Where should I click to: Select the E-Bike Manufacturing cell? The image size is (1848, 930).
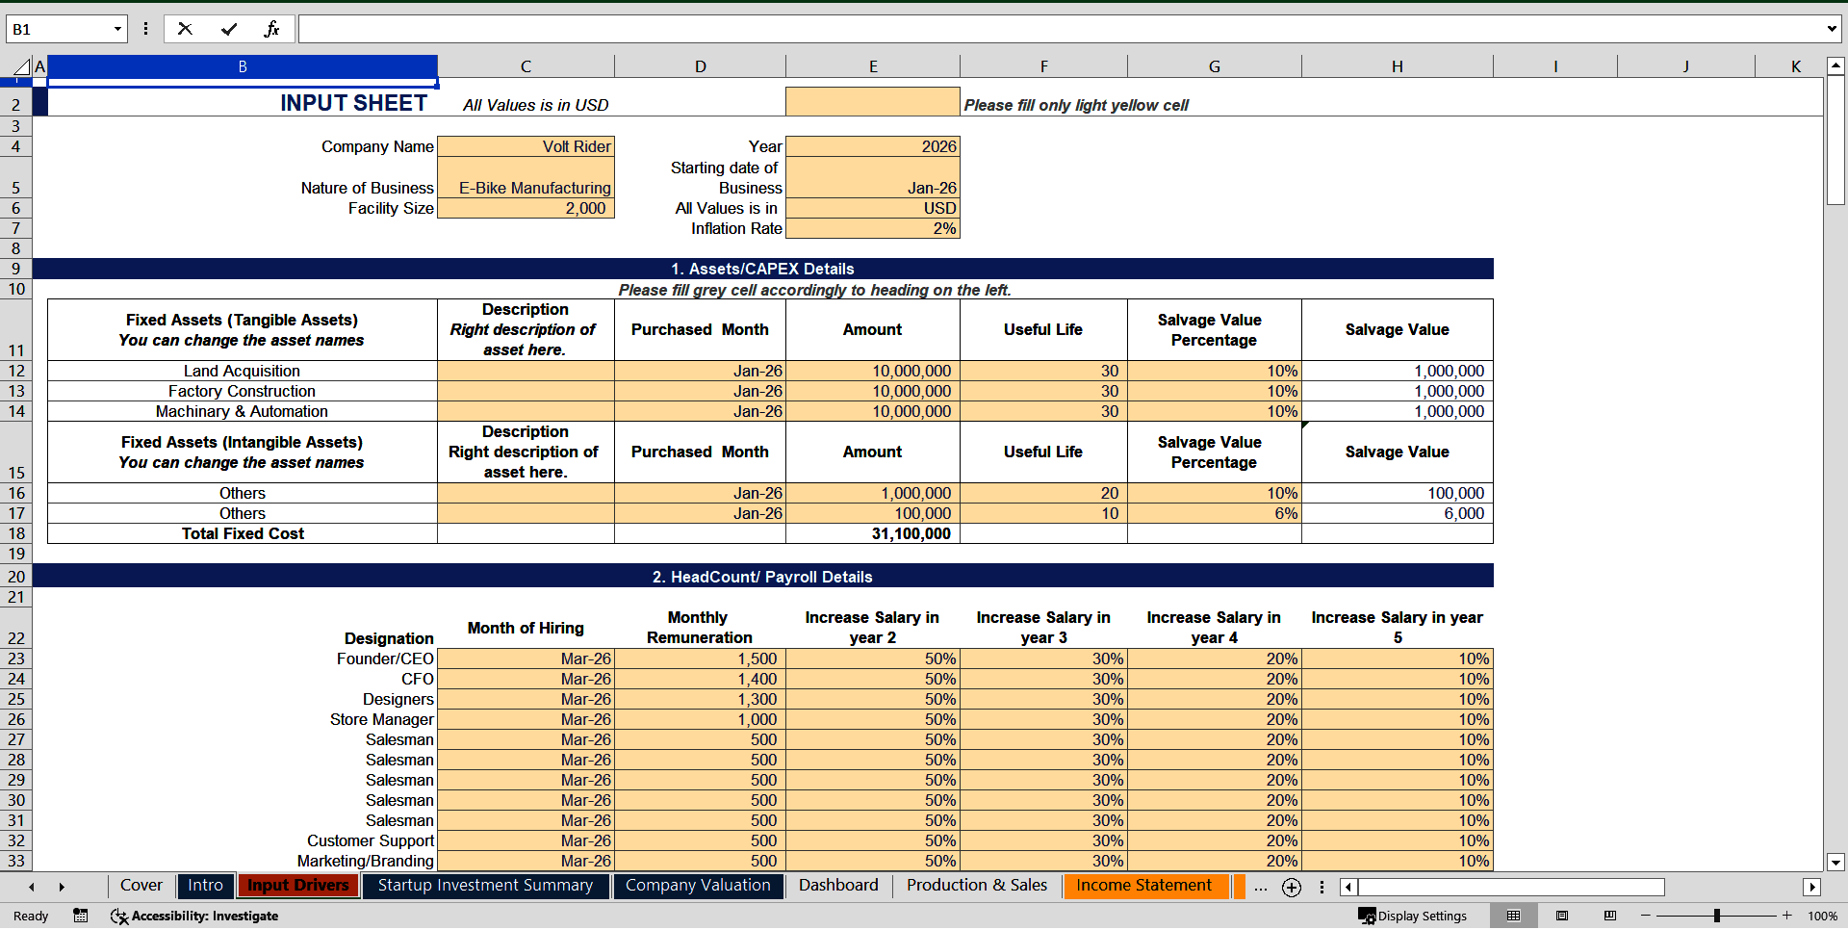526,177
